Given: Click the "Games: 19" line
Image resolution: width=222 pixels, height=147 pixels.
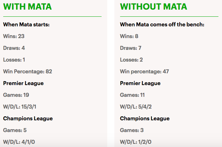Looking at the screenshot, I should pyautogui.click(x=16, y=95).
